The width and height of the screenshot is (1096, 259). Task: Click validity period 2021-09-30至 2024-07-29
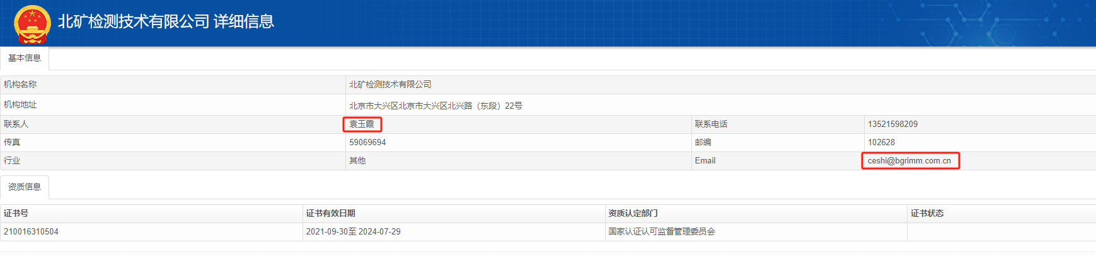[x=353, y=231]
